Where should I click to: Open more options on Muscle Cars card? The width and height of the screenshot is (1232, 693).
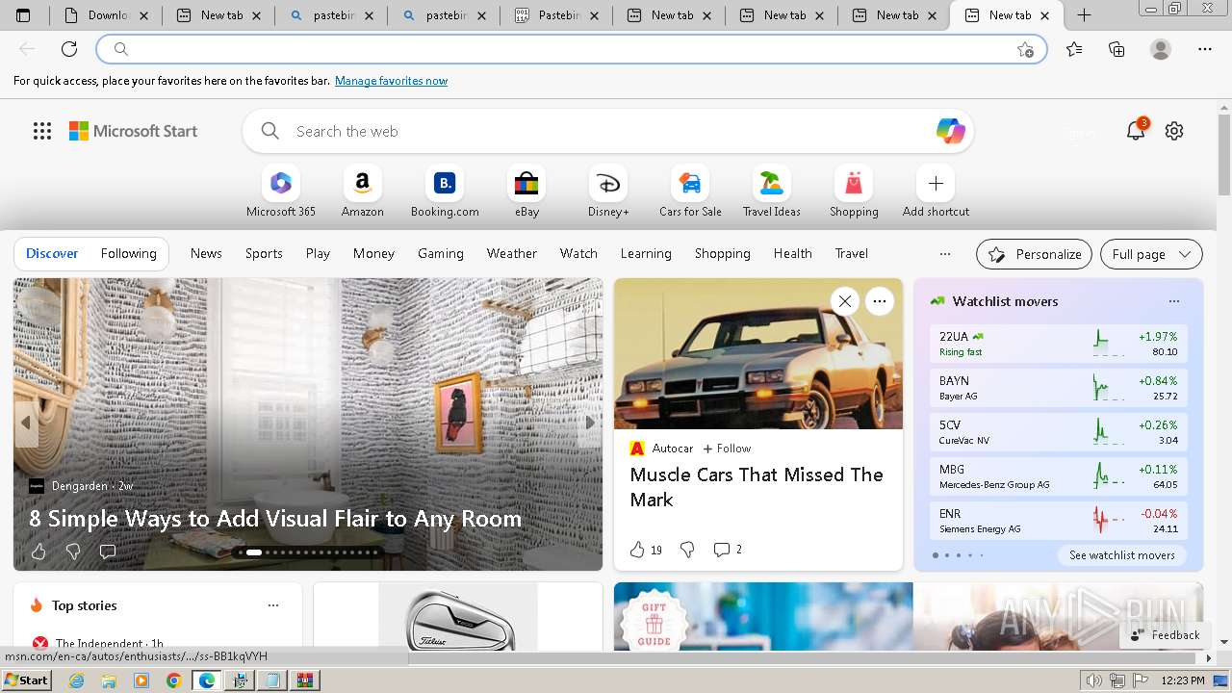point(879,301)
